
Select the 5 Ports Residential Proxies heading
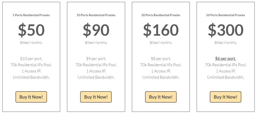pos(31,15)
